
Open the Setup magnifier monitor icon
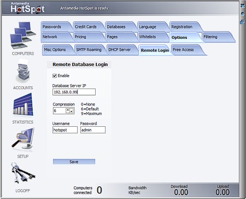point(23,139)
